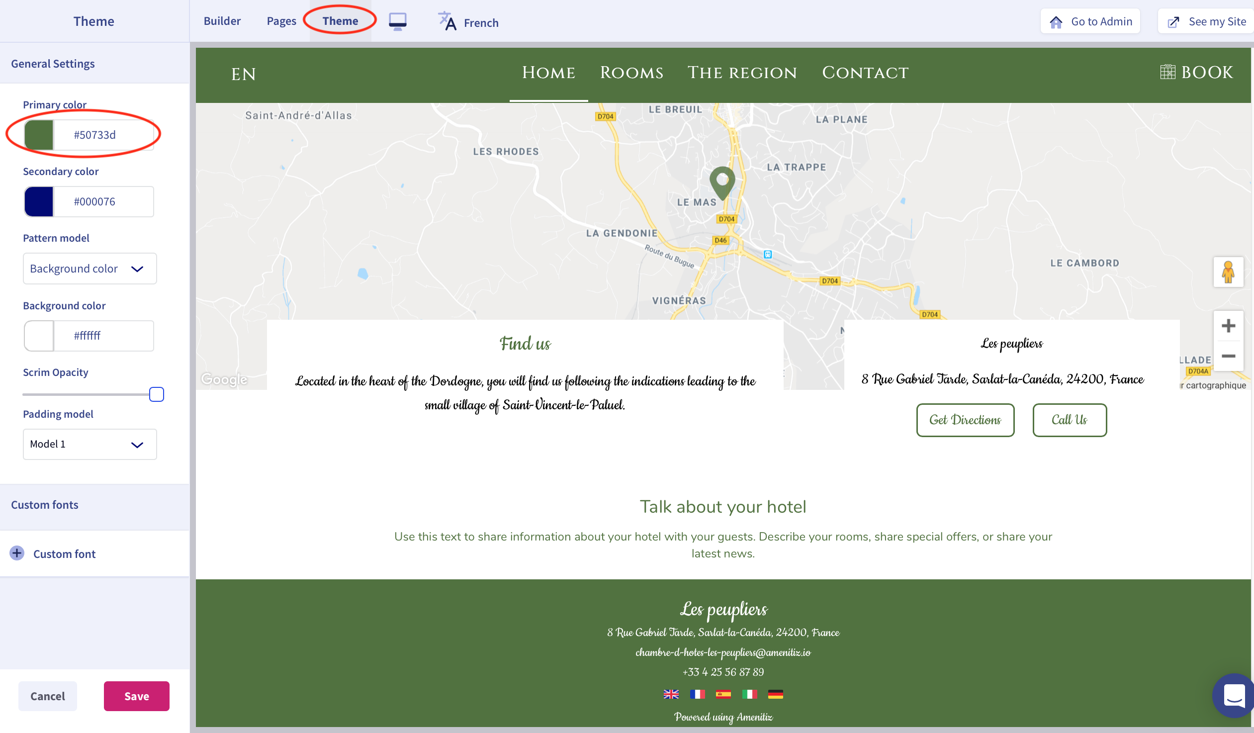The height and width of the screenshot is (733, 1254).
Task: Click the footer email address link
Action: (722, 652)
